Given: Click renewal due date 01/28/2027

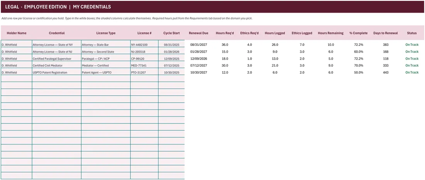Looking at the screenshot, I should point(199,52).
